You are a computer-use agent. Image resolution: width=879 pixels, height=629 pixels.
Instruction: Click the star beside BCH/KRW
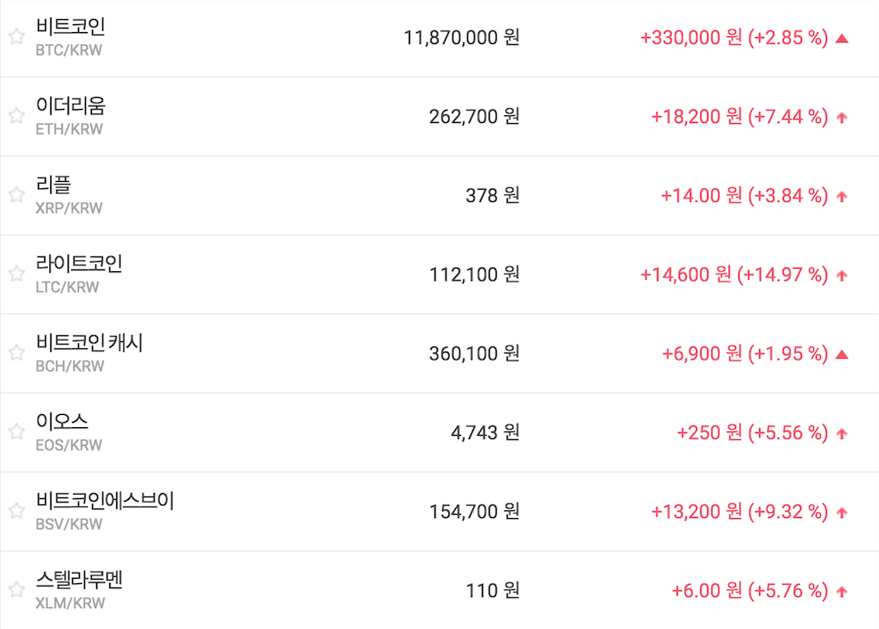tap(16, 352)
